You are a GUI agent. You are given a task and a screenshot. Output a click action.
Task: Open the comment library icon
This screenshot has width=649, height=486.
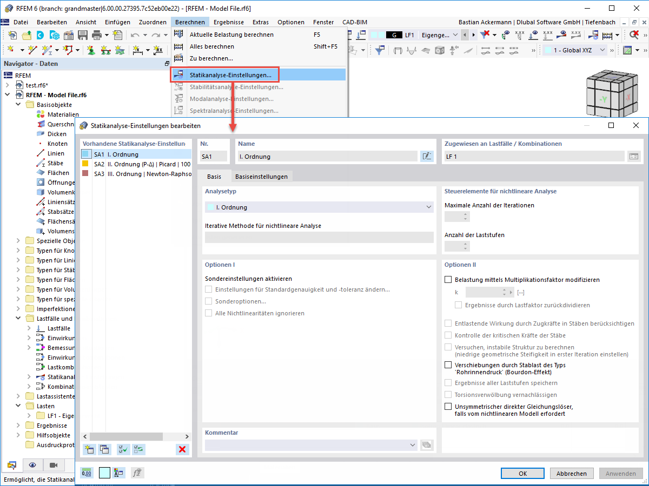pos(427,445)
